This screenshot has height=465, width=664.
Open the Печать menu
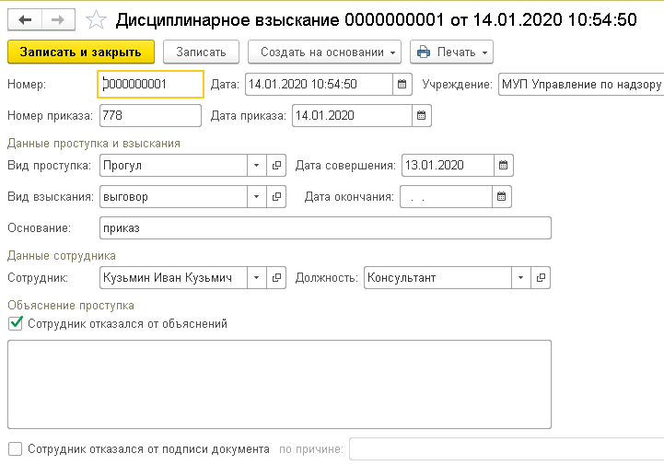pyautogui.click(x=451, y=52)
